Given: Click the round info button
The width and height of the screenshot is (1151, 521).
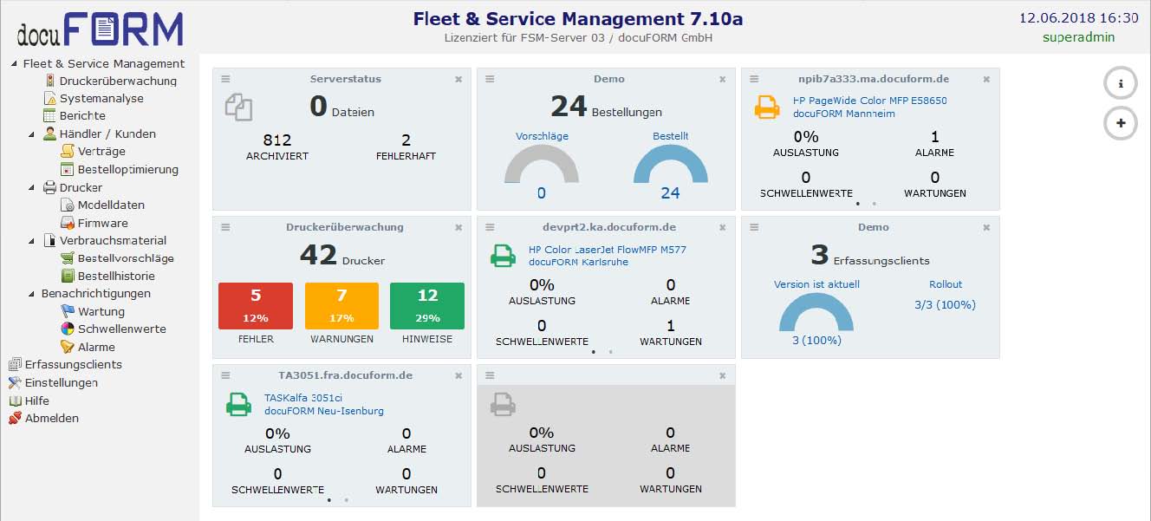Looking at the screenshot, I should 1121,83.
